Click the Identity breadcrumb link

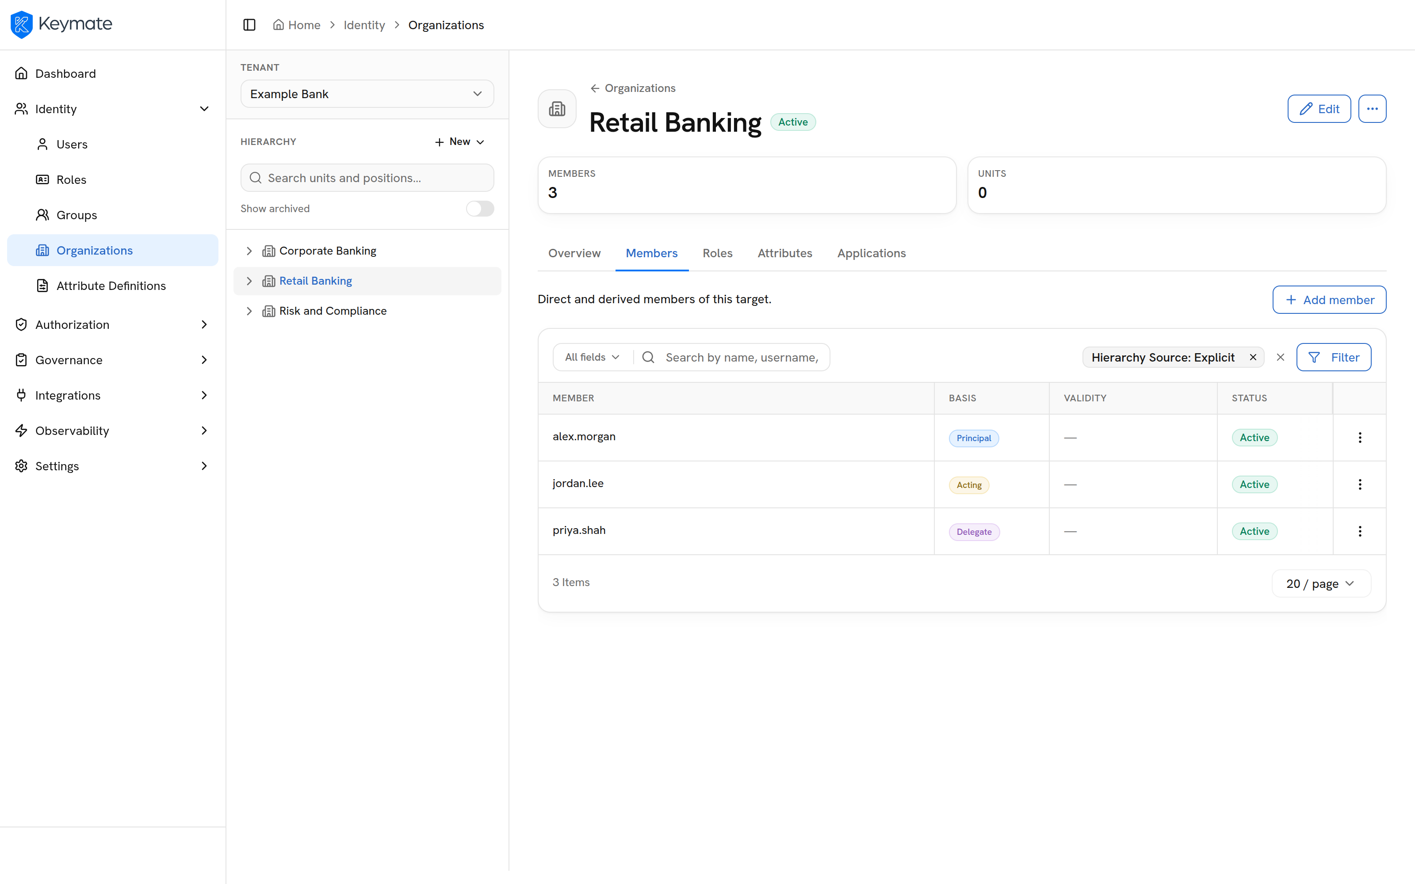click(364, 25)
